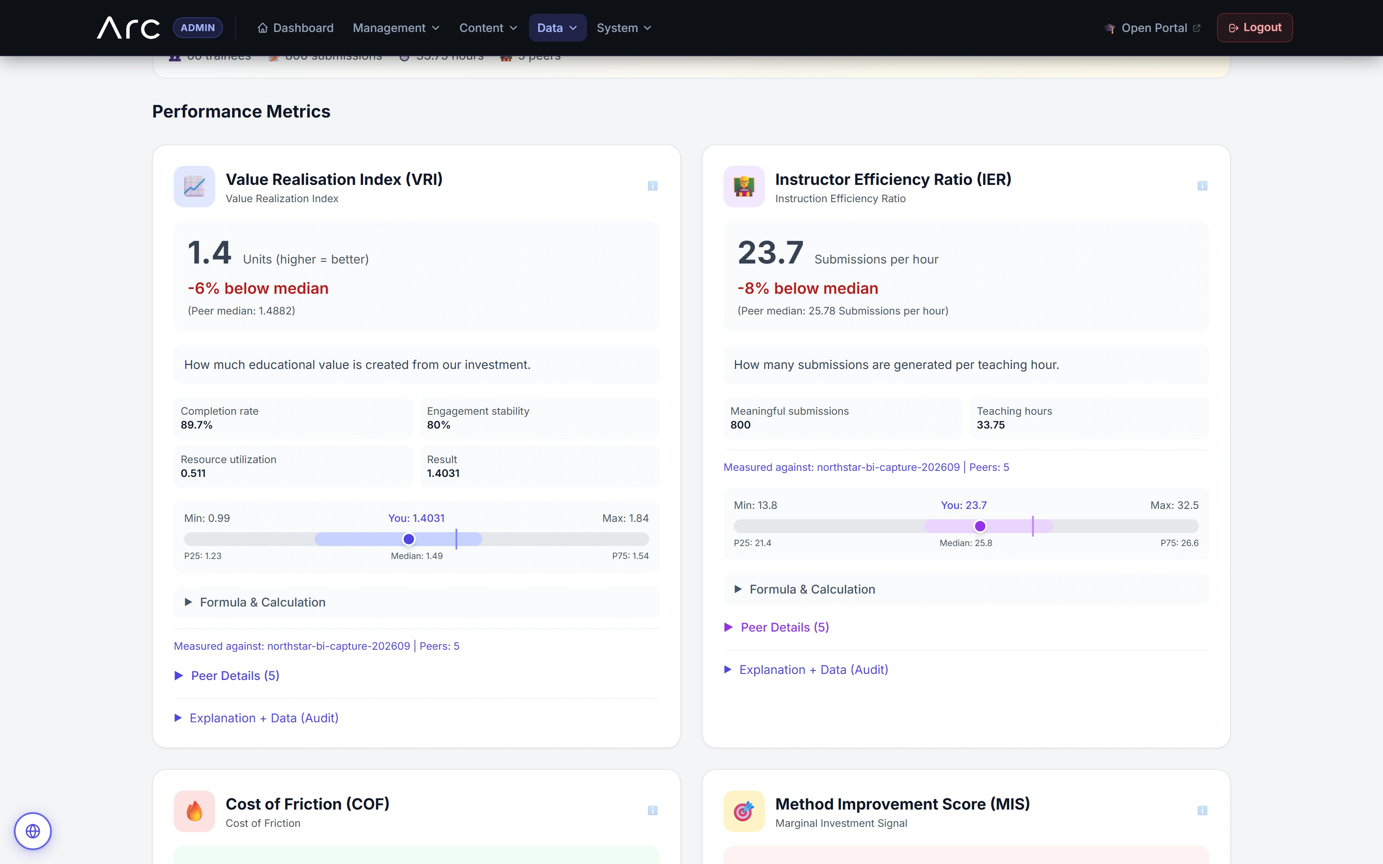Screen dimensions: 1383x864
Task: Click the VRI median marker line
Action: [456, 539]
